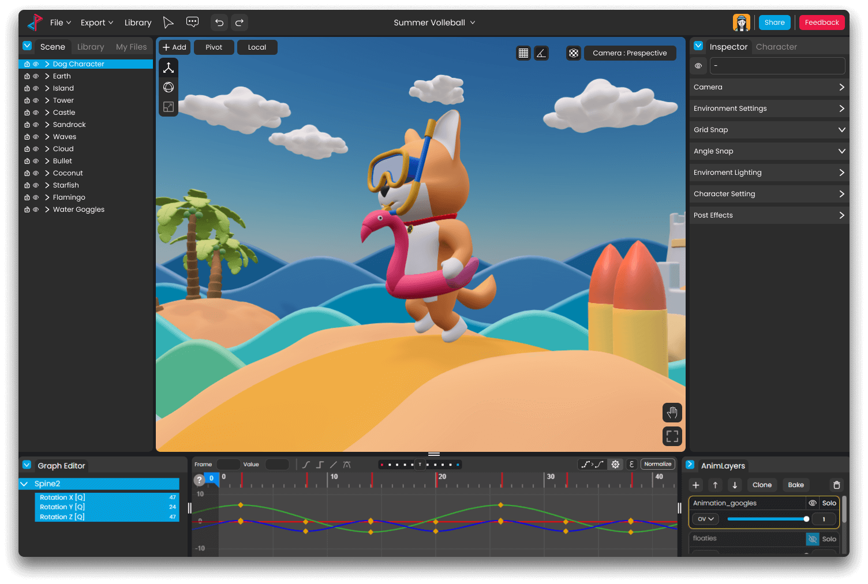Activate the hand pan tool
Image resolution: width=868 pixels, height=584 pixels.
[x=672, y=413]
